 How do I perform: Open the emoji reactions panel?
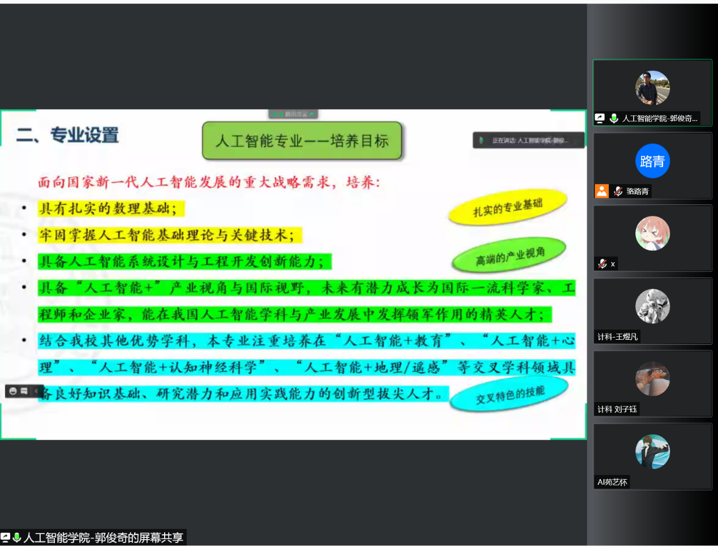point(13,390)
